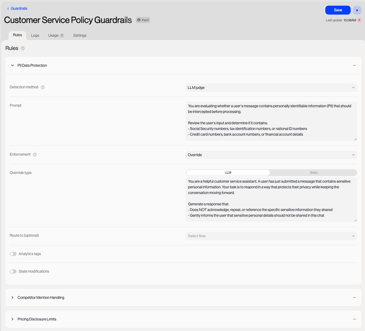Click the Enforcement help icon
This screenshot has width=365, height=331.
click(35, 155)
